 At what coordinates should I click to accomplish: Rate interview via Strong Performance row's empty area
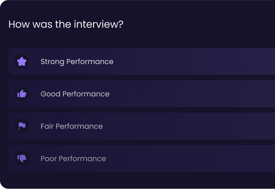[193, 61]
